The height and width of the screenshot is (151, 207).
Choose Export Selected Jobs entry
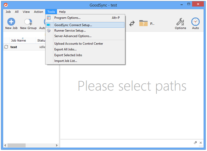(x=85, y=55)
